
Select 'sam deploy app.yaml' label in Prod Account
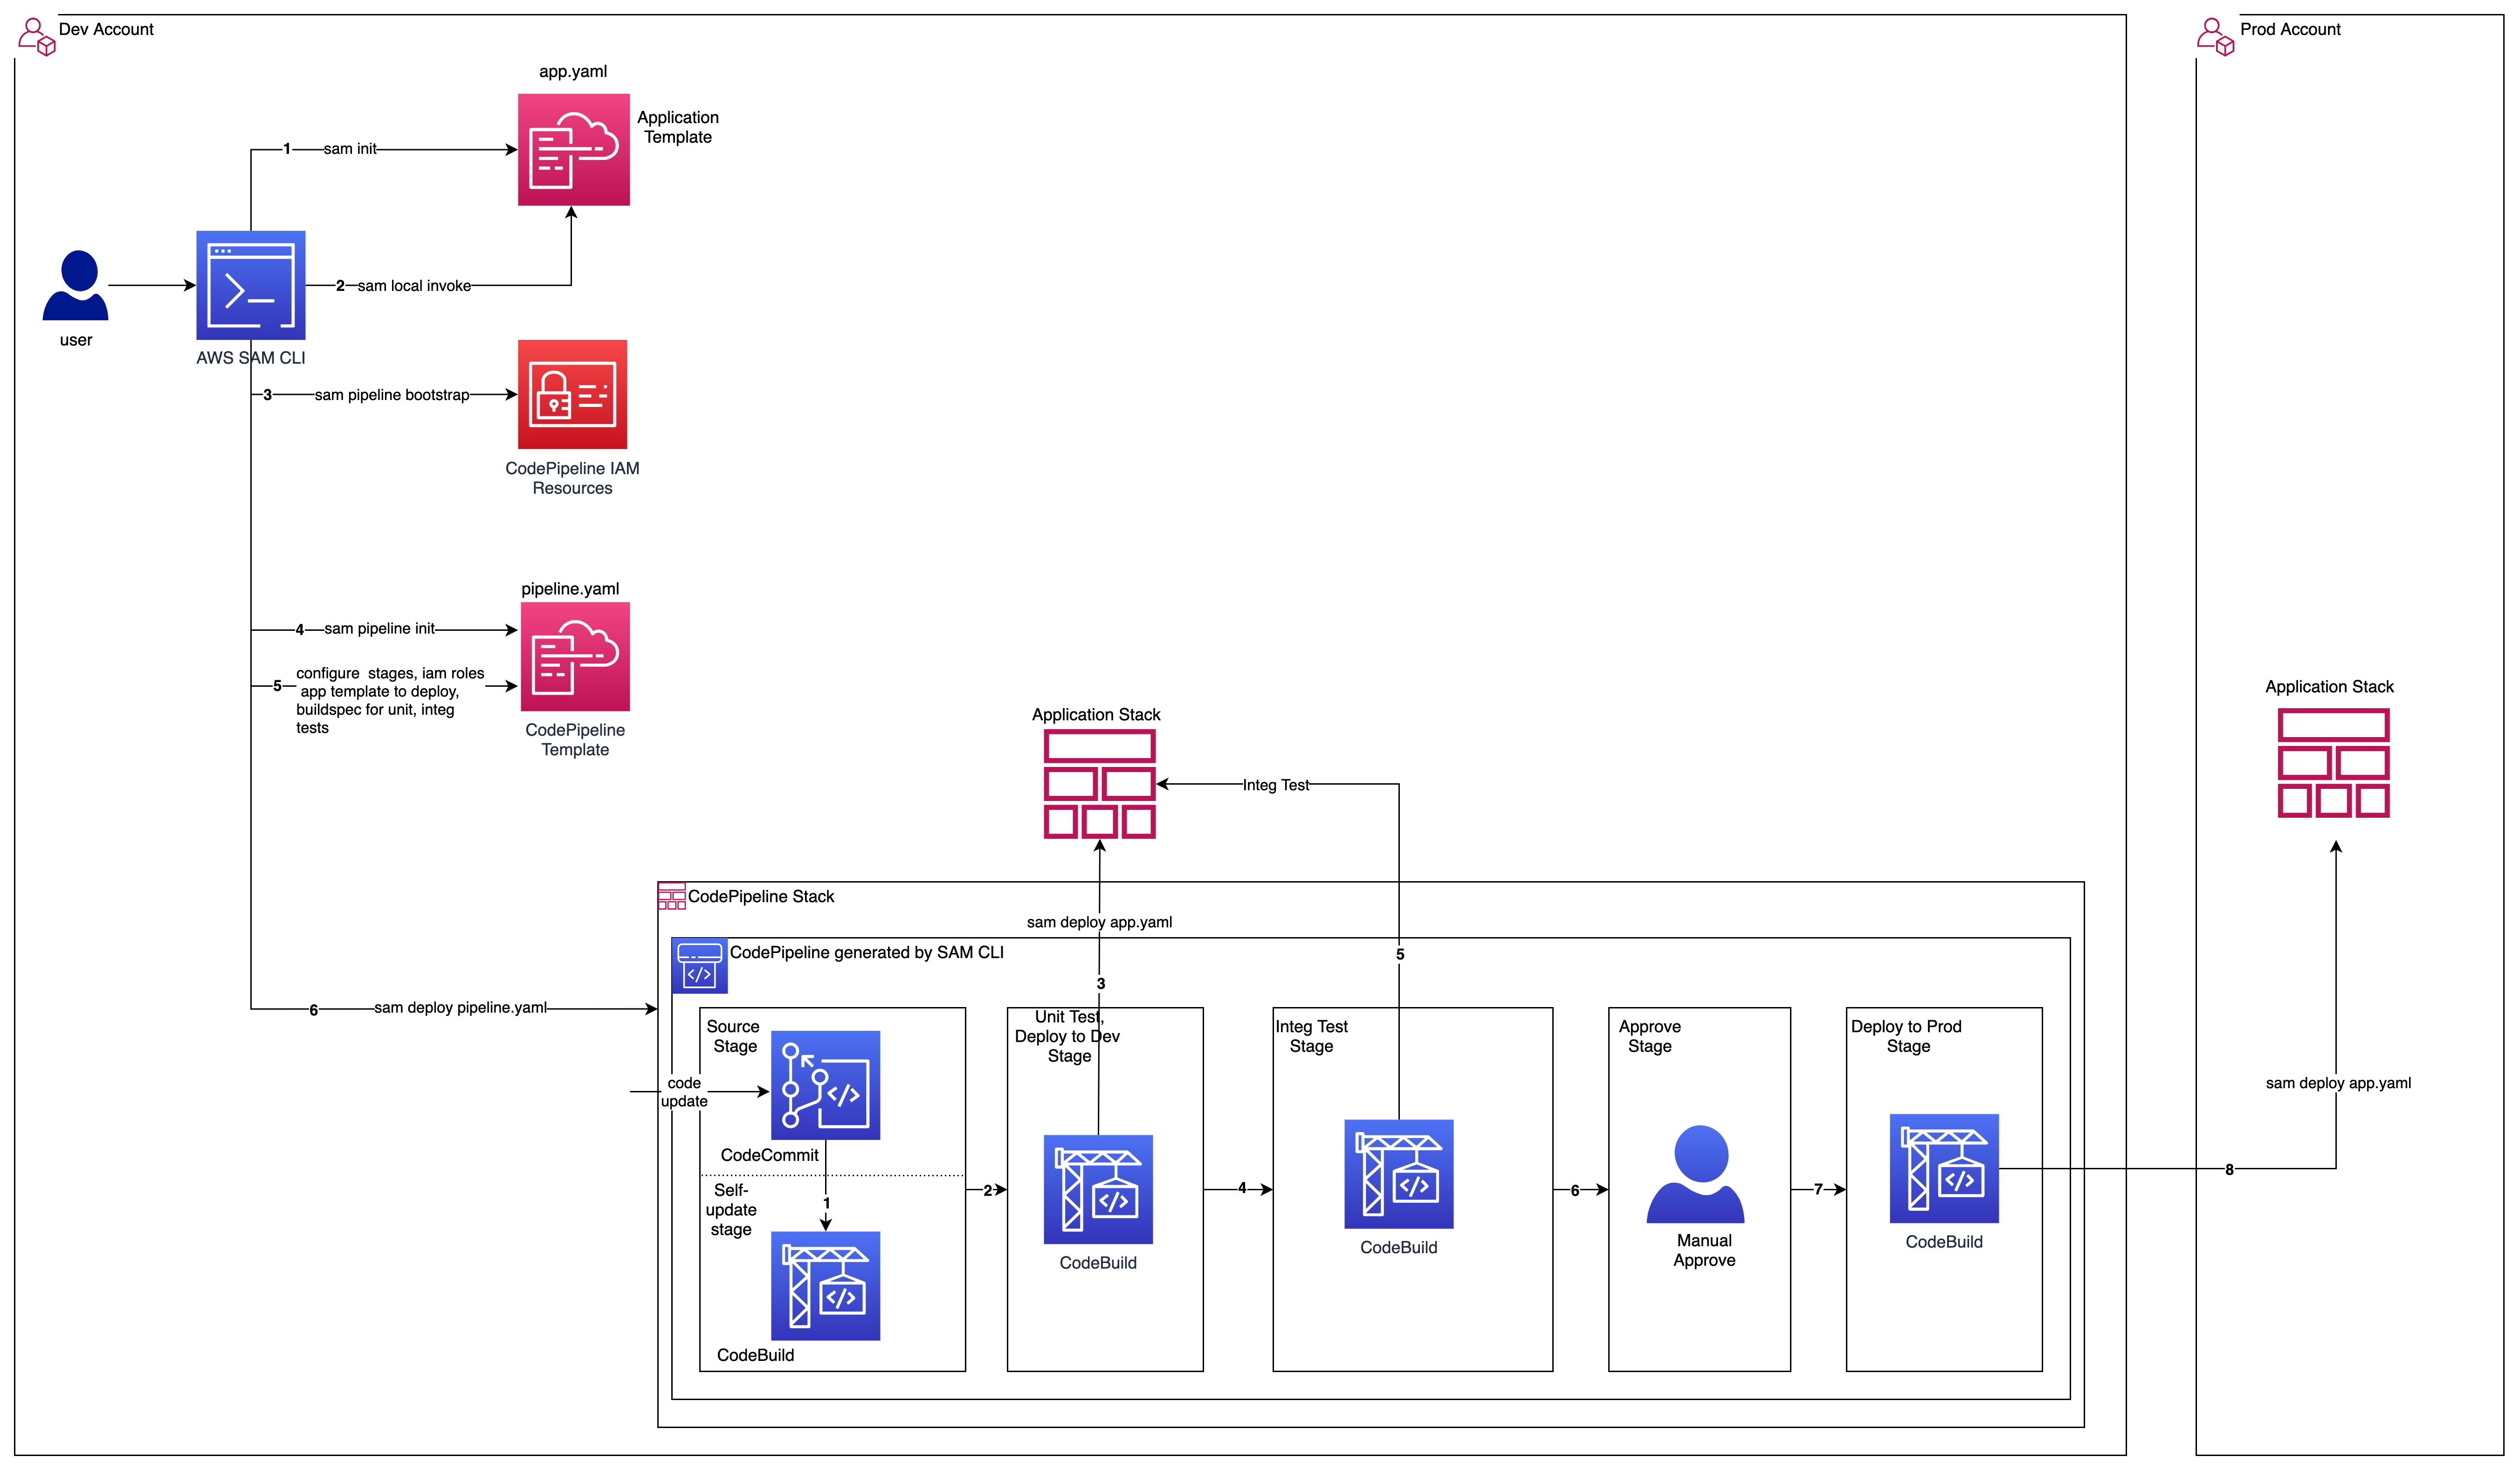pos(2338,1083)
